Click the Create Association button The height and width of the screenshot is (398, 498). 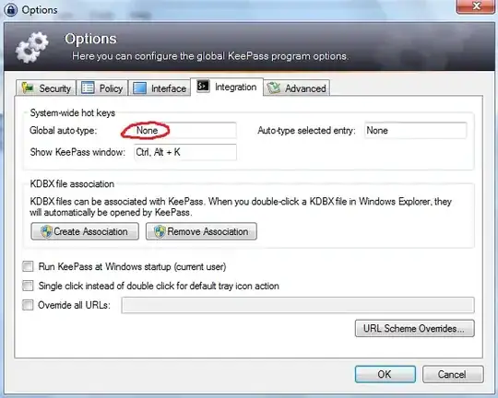[85, 231]
